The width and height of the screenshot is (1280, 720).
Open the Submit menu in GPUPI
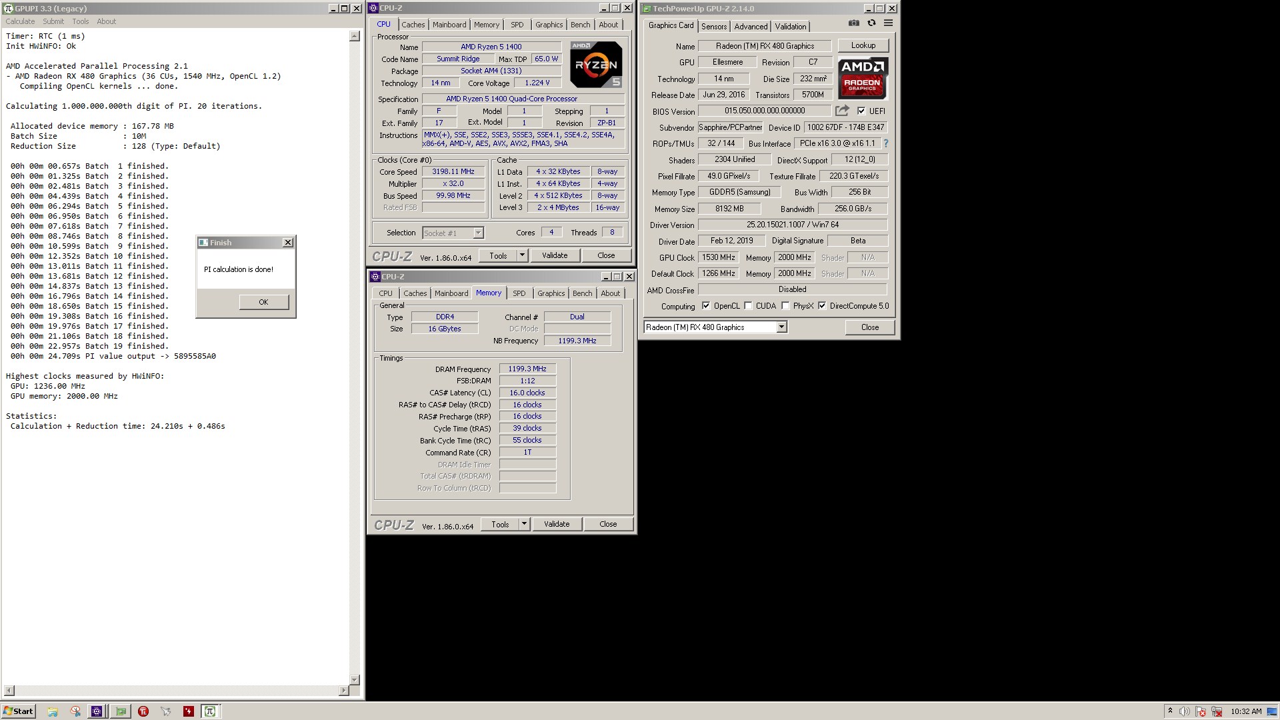tap(53, 21)
